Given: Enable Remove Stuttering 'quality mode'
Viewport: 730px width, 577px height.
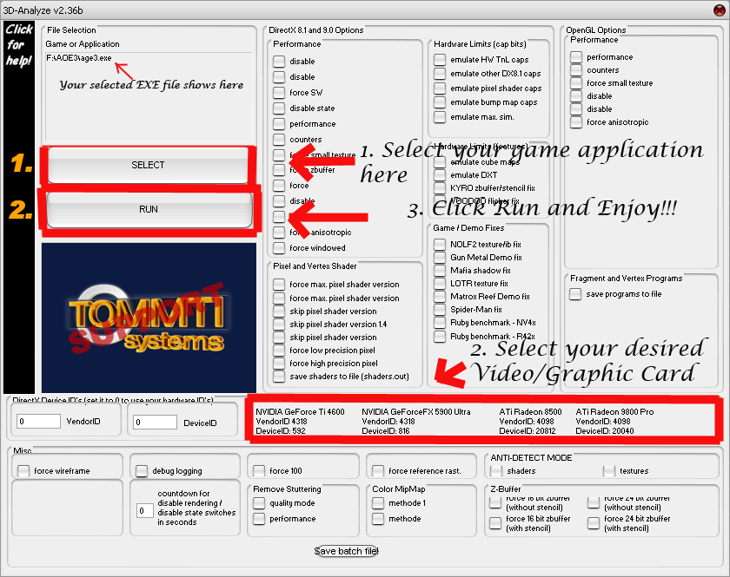Looking at the screenshot, I should pyautogui.click(x=259, y=502).
